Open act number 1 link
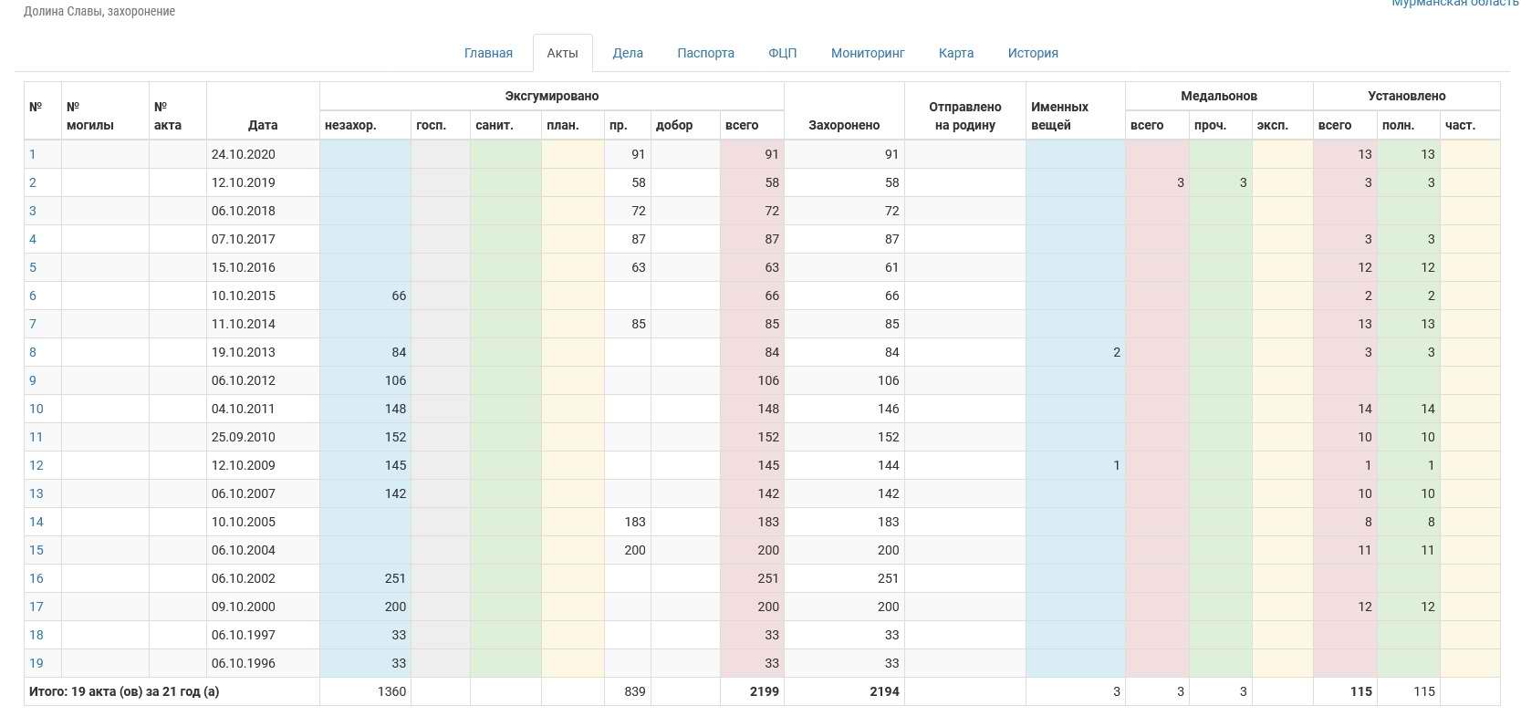Viewport: 1521px width, 716px height. (x=33, y=154)
